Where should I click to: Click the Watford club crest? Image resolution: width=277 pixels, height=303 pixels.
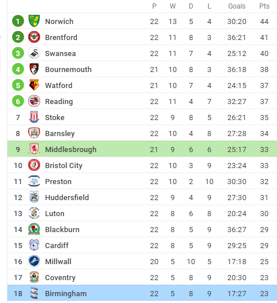tap(34, 85)
